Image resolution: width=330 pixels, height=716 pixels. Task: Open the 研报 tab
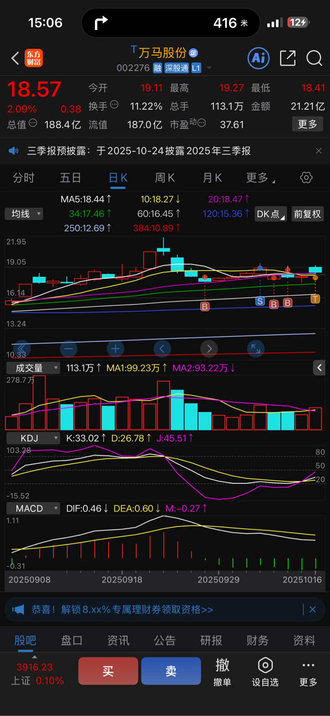211,640
